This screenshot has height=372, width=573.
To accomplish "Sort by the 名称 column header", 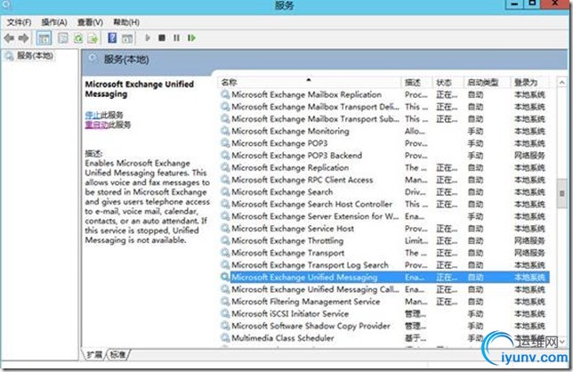I will click(x=309, y=83).
